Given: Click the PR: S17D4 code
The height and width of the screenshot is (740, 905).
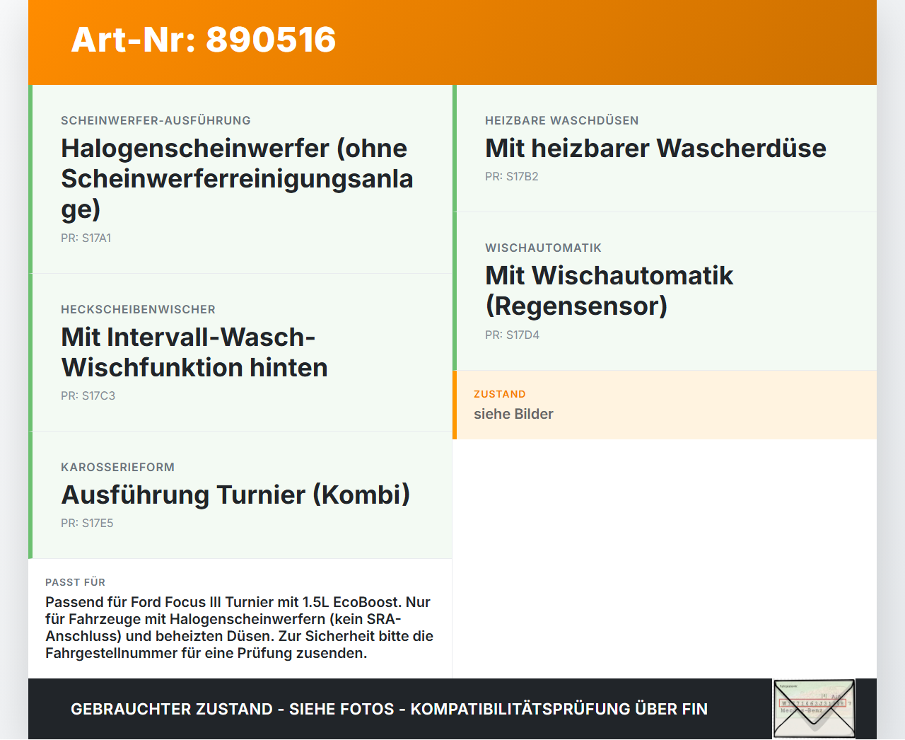Looking at the screenshot, I should pos(512,335).
